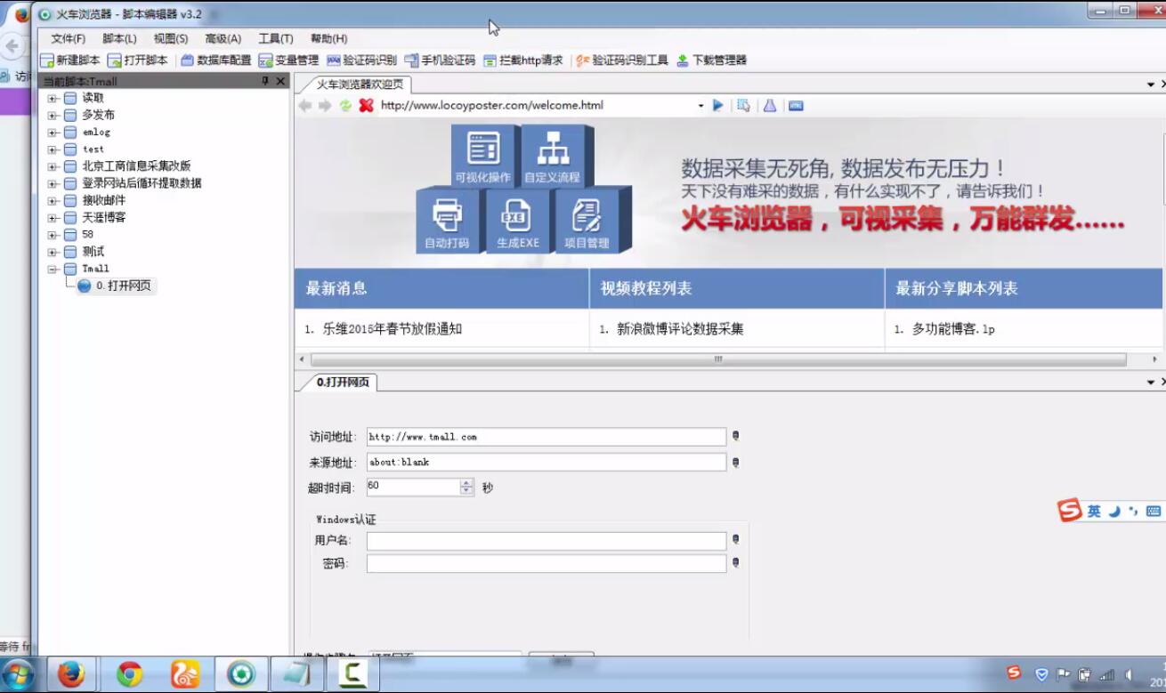Click the 验证码识别 toolbar button
The width and height of the screenshot is (1166, 693).
[361, 60]
